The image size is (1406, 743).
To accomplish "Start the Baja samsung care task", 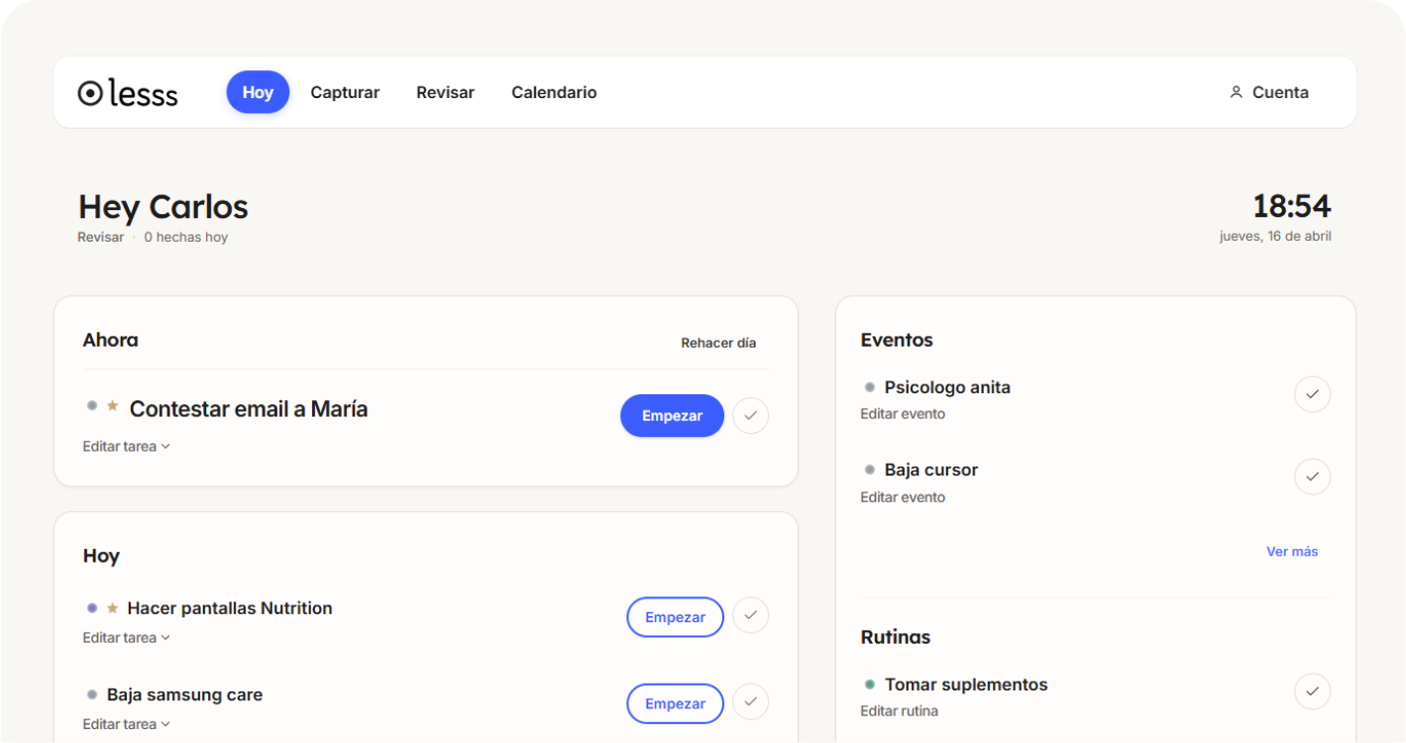I will [x=675, y=703].
